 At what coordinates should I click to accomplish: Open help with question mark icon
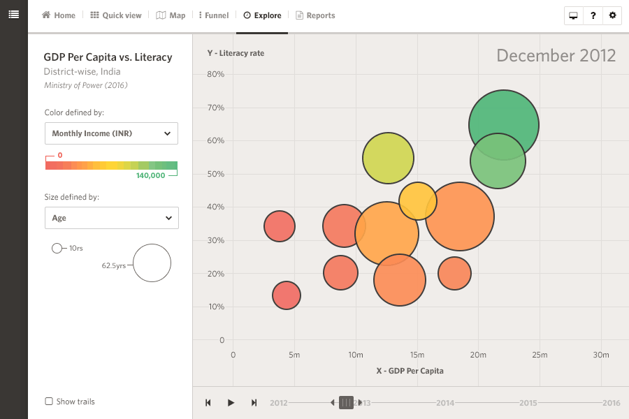click(x=593, y=15)
